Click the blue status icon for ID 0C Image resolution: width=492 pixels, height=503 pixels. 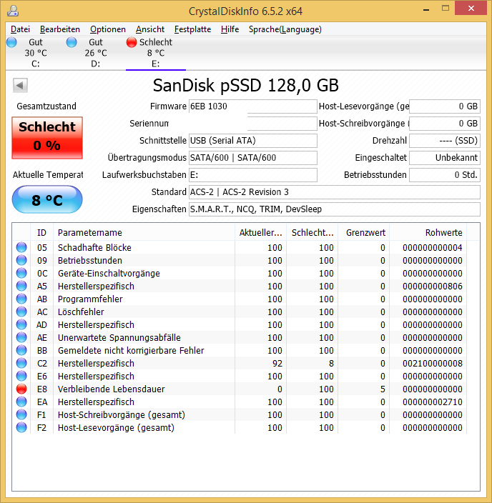(21, 273)
